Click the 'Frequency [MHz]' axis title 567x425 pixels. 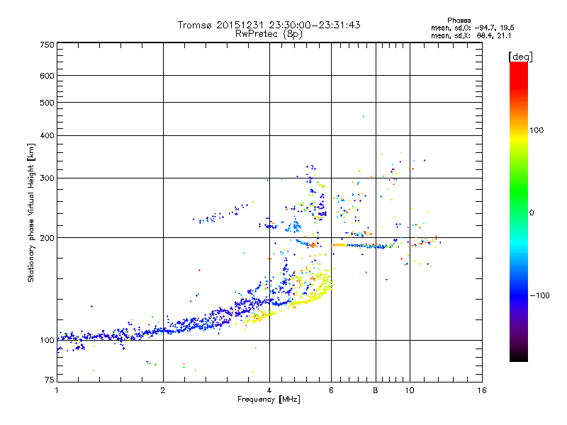269,399
